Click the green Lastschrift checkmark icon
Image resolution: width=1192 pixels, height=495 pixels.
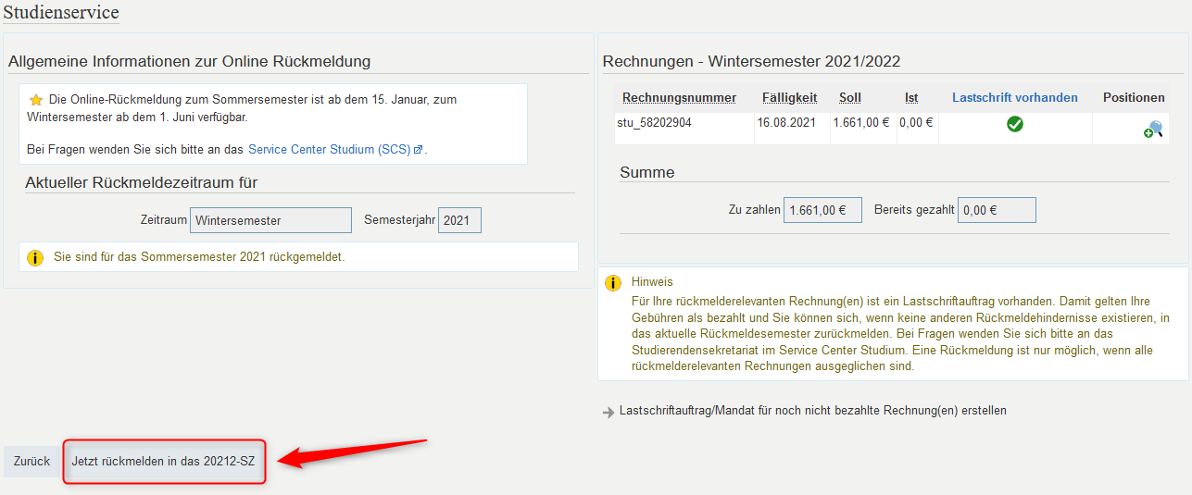click(1015, 123)
